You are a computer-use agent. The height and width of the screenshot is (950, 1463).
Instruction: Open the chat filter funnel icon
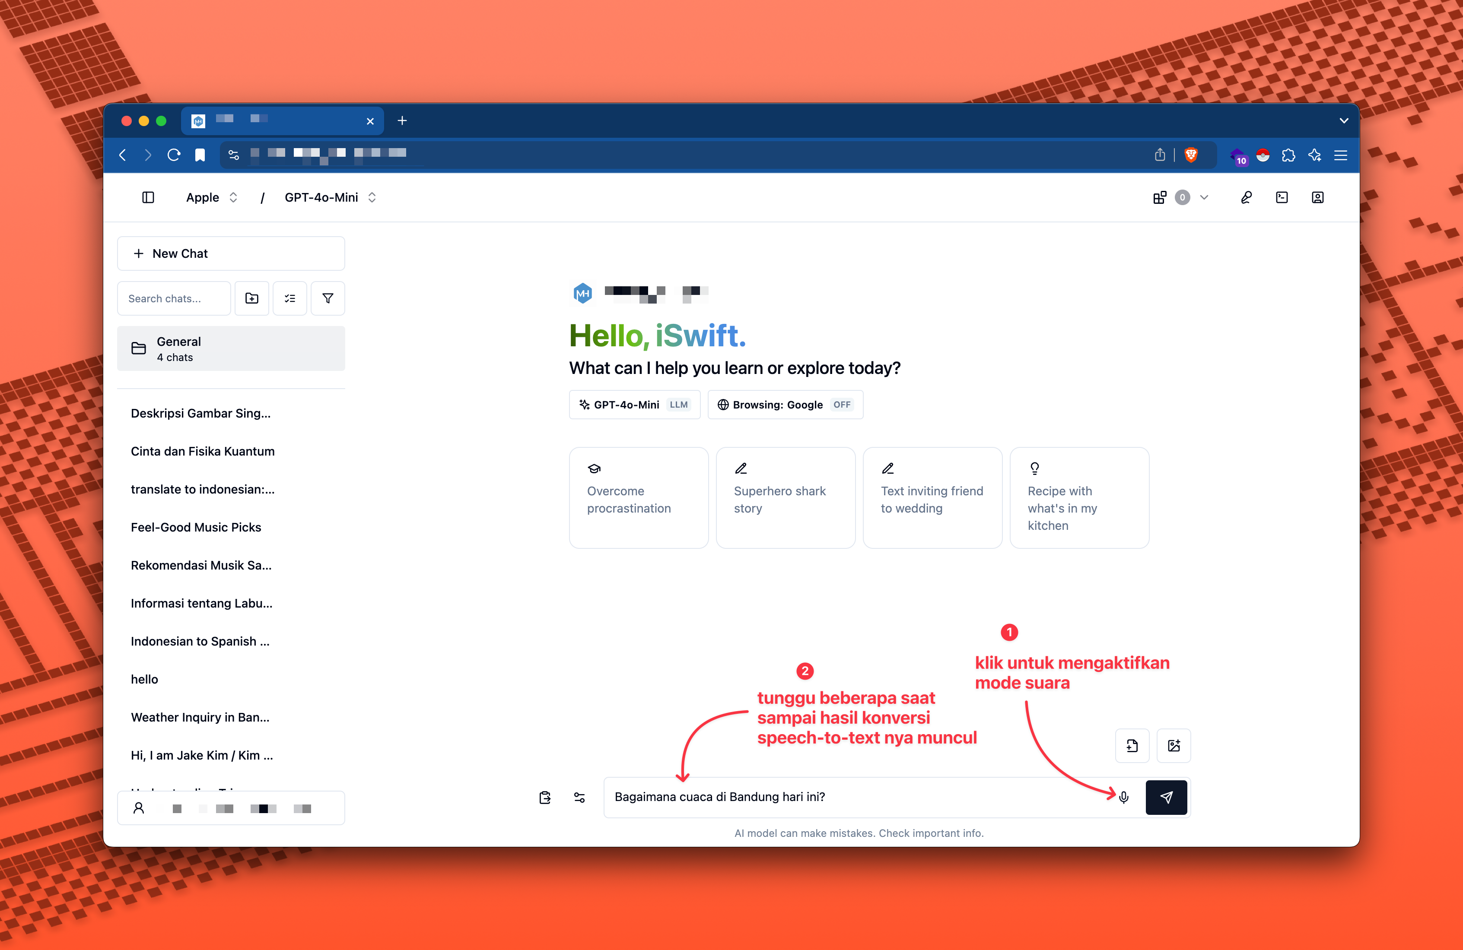coord(328,298)
